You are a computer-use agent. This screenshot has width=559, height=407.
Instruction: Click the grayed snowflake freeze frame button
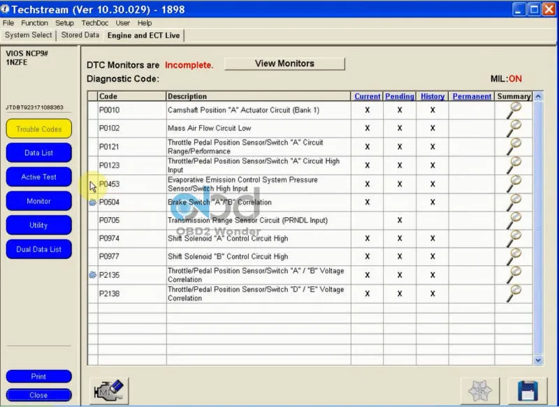[x=480, y=391]
